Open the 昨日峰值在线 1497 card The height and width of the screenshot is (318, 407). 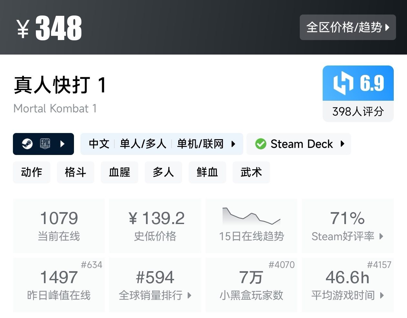coord(59,285)
